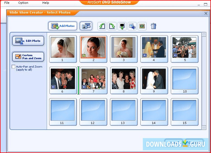The height and width of the screenshot is (153, 211).
Task: Rotate photo left with the counterclockwise arrow
Action: pyautogui.click(x=102, y=26)
